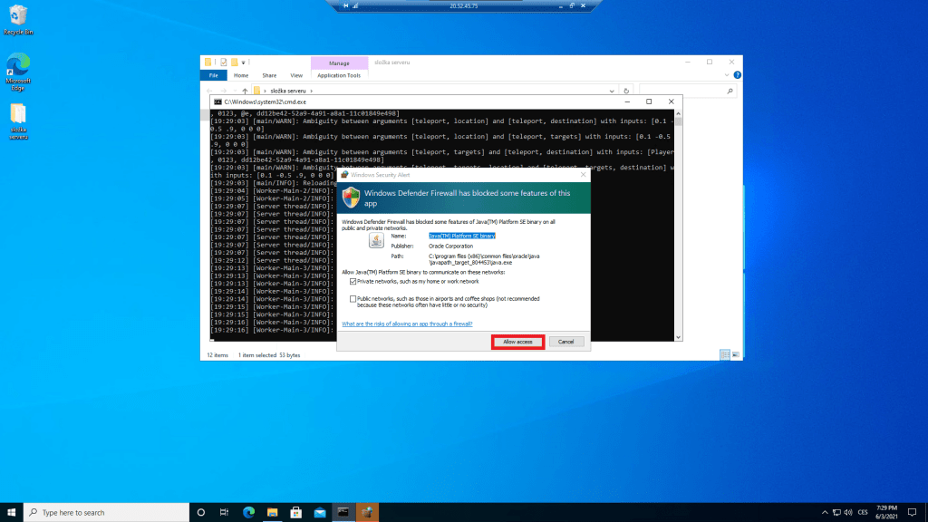Switch to the View ribbon tab

coord(296,75)
